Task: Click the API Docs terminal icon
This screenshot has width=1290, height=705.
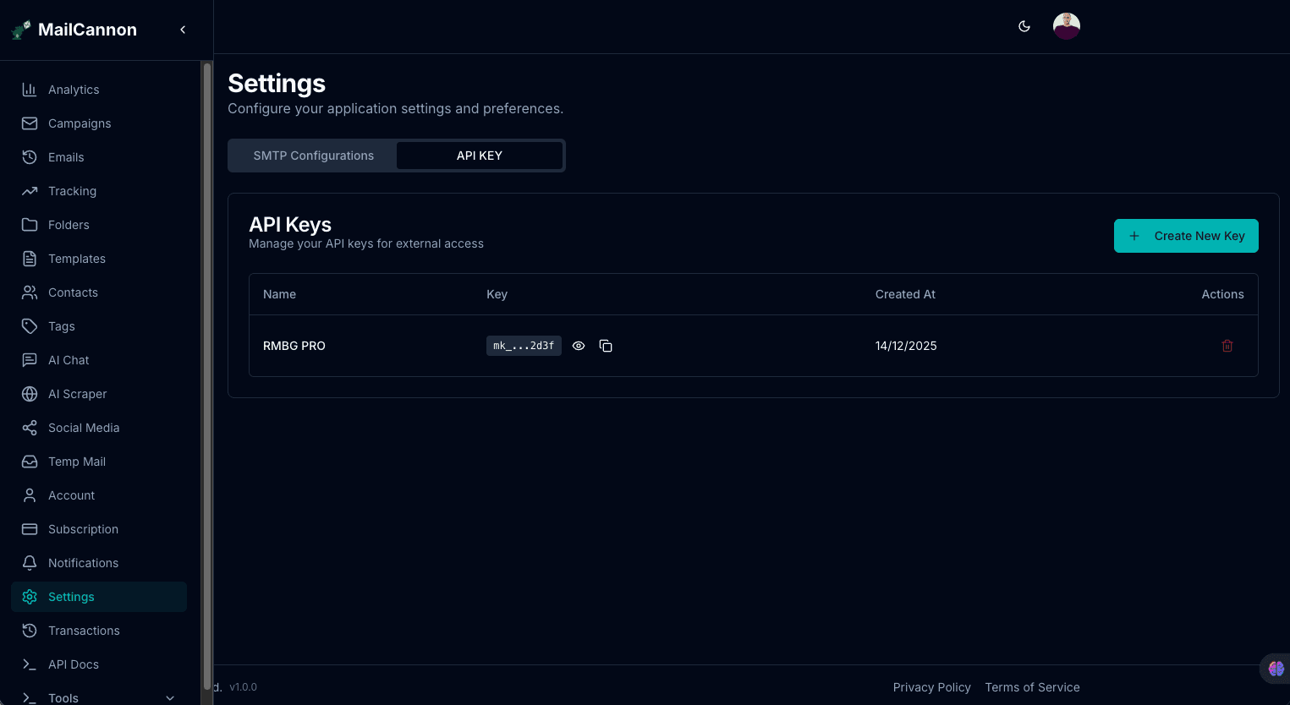Action: coord(30,664)
